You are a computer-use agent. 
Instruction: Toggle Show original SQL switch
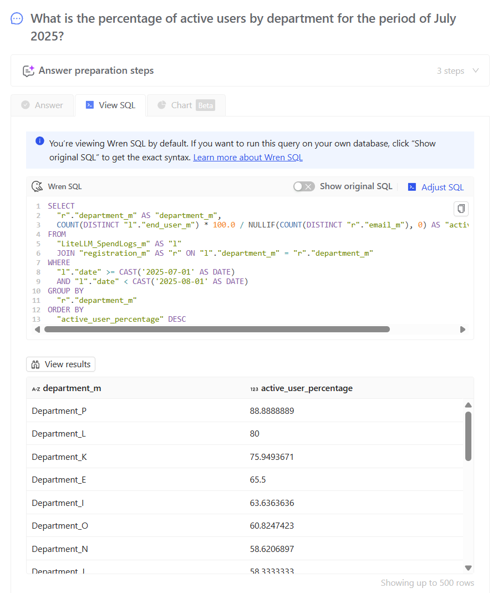coord(304,186)
